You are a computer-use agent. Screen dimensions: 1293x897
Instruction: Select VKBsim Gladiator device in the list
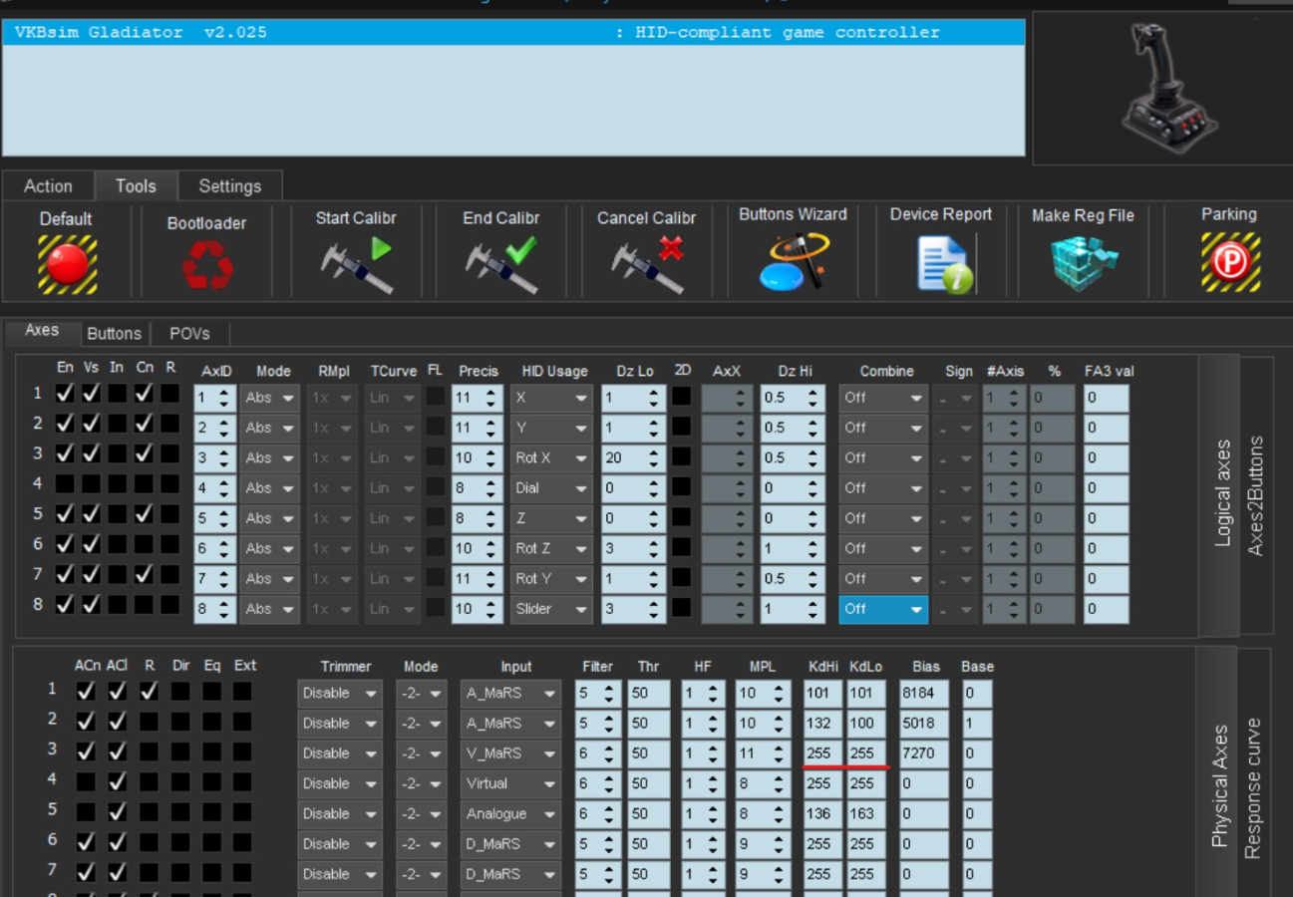pyautogui.click(x=513, y=32)
